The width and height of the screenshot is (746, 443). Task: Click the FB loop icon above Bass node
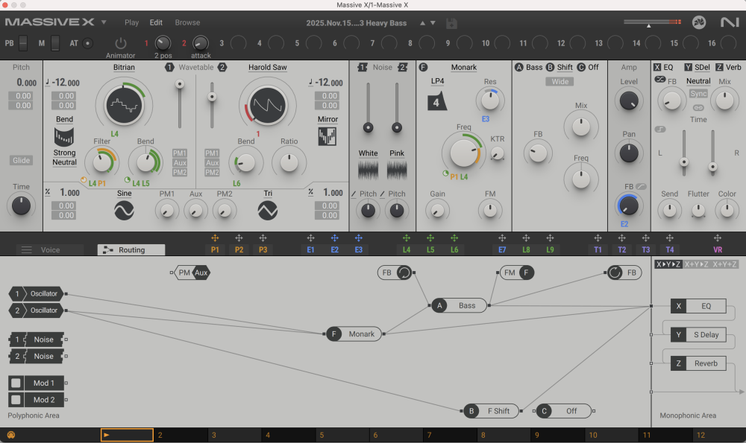404,273
